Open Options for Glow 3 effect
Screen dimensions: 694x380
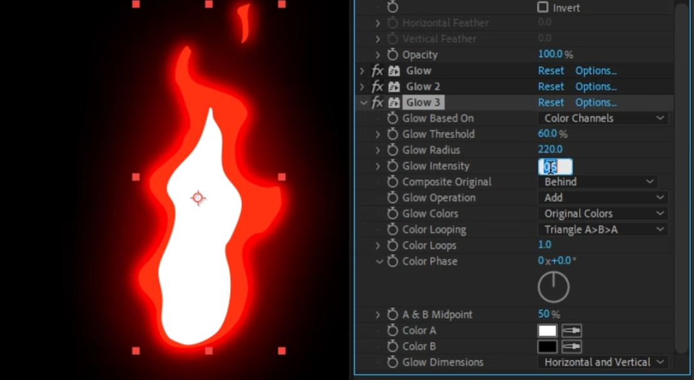click(595, 103)
